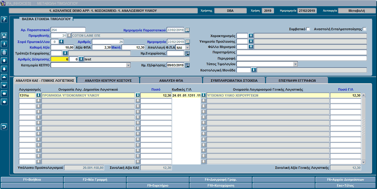Open lookup for Υπηρεσία Προέλευσης
This screenshot has width=377, height=189.
(x=251, y=41)
